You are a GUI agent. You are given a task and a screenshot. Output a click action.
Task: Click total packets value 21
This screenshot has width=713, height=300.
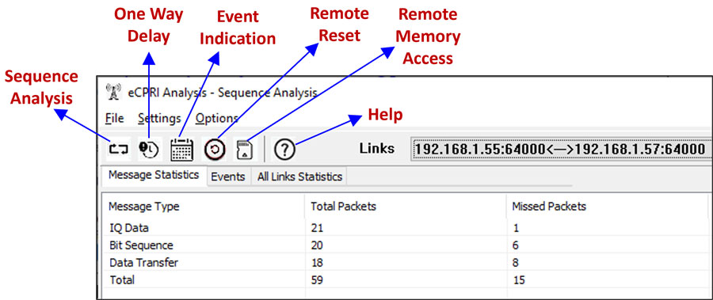[x=316, y=228]
